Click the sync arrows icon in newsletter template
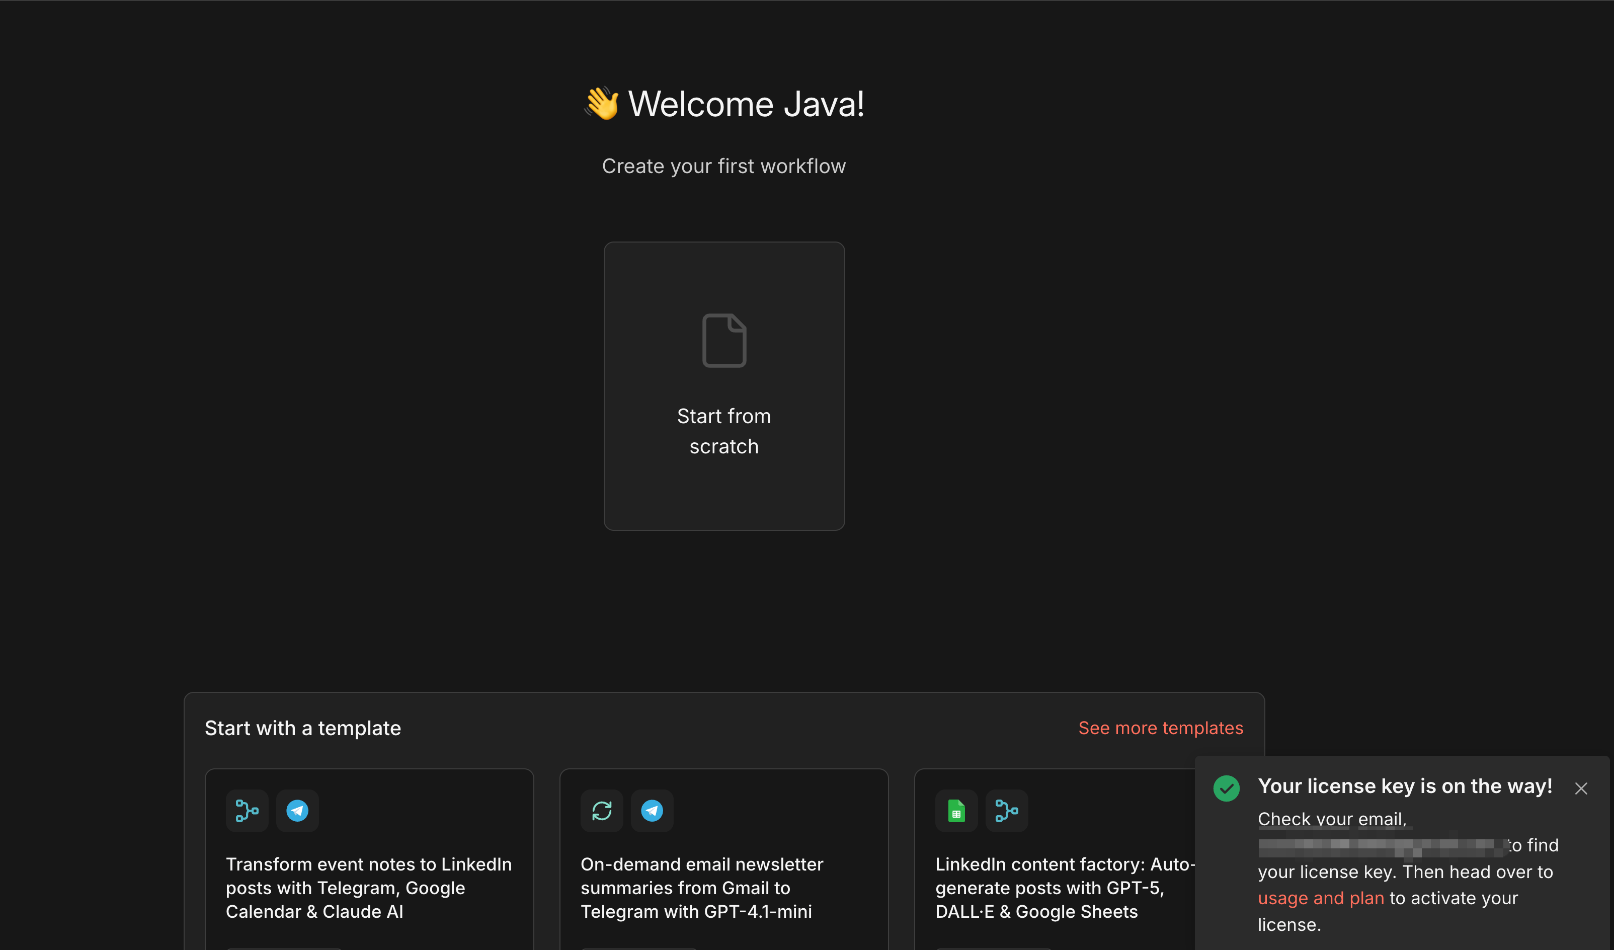This screenshot has width=1614, height=950. pos(601,810)
